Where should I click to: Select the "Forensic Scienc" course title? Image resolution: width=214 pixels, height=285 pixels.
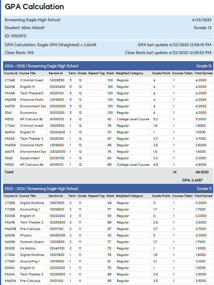(x=32, y=242)
